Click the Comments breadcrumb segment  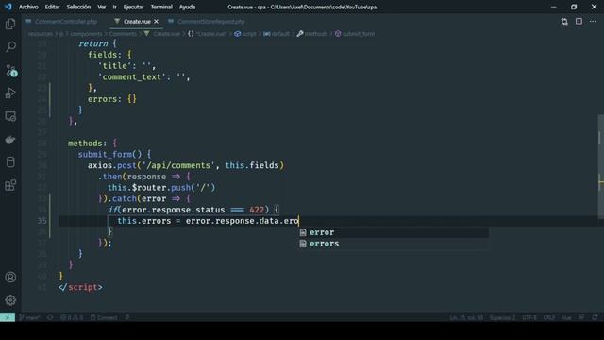[123, 34]
